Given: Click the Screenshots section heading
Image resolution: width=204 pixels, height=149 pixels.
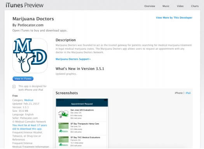Looking at the screenshot, I should pyautogui.click(x=67, y=93).
